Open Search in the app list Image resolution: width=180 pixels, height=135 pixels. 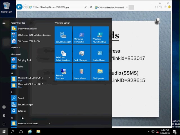[x=31, y=98]
